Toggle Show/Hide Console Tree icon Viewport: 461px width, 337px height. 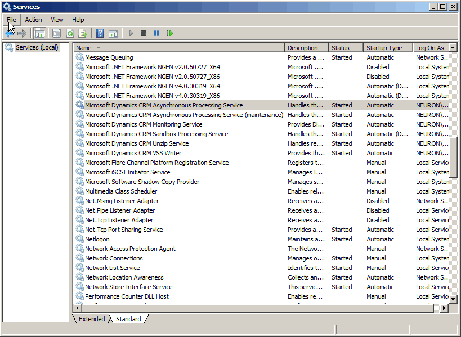[40, 33]
